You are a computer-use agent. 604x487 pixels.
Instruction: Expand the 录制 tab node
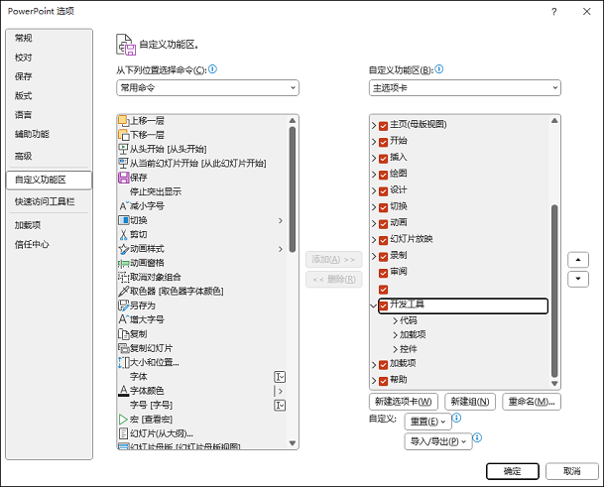[x=374, y=256]
